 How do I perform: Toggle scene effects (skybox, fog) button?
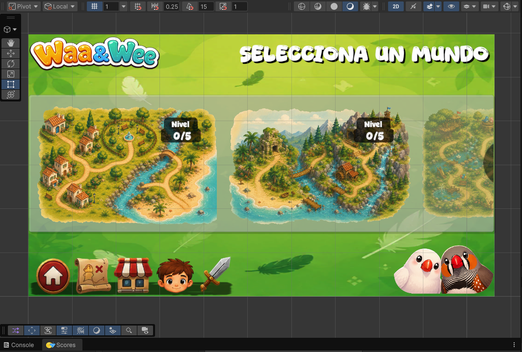[x=430, y=6]
